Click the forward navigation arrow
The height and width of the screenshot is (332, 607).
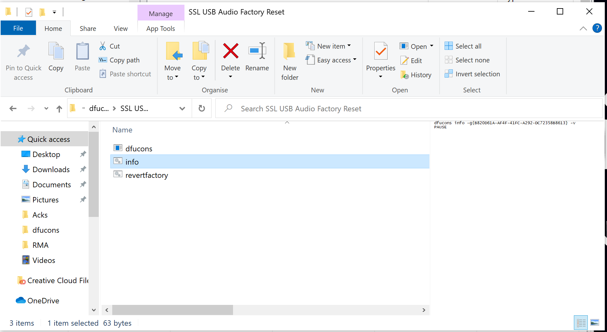(31, 108)
